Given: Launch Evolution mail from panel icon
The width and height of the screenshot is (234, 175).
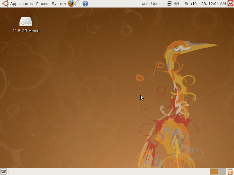Looking at the screenshot, I should tap(78, 3).
